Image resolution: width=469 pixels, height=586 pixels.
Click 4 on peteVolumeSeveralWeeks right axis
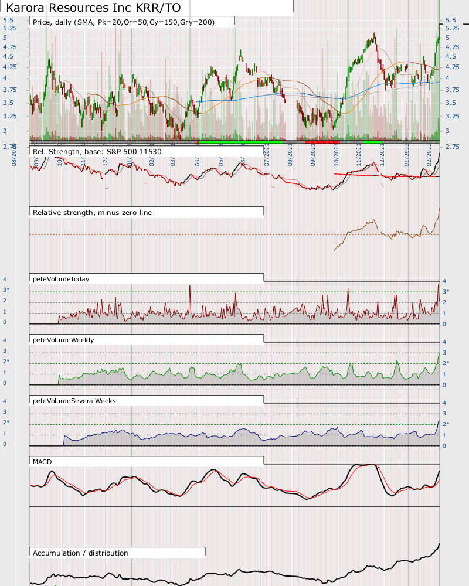[444, 403]
